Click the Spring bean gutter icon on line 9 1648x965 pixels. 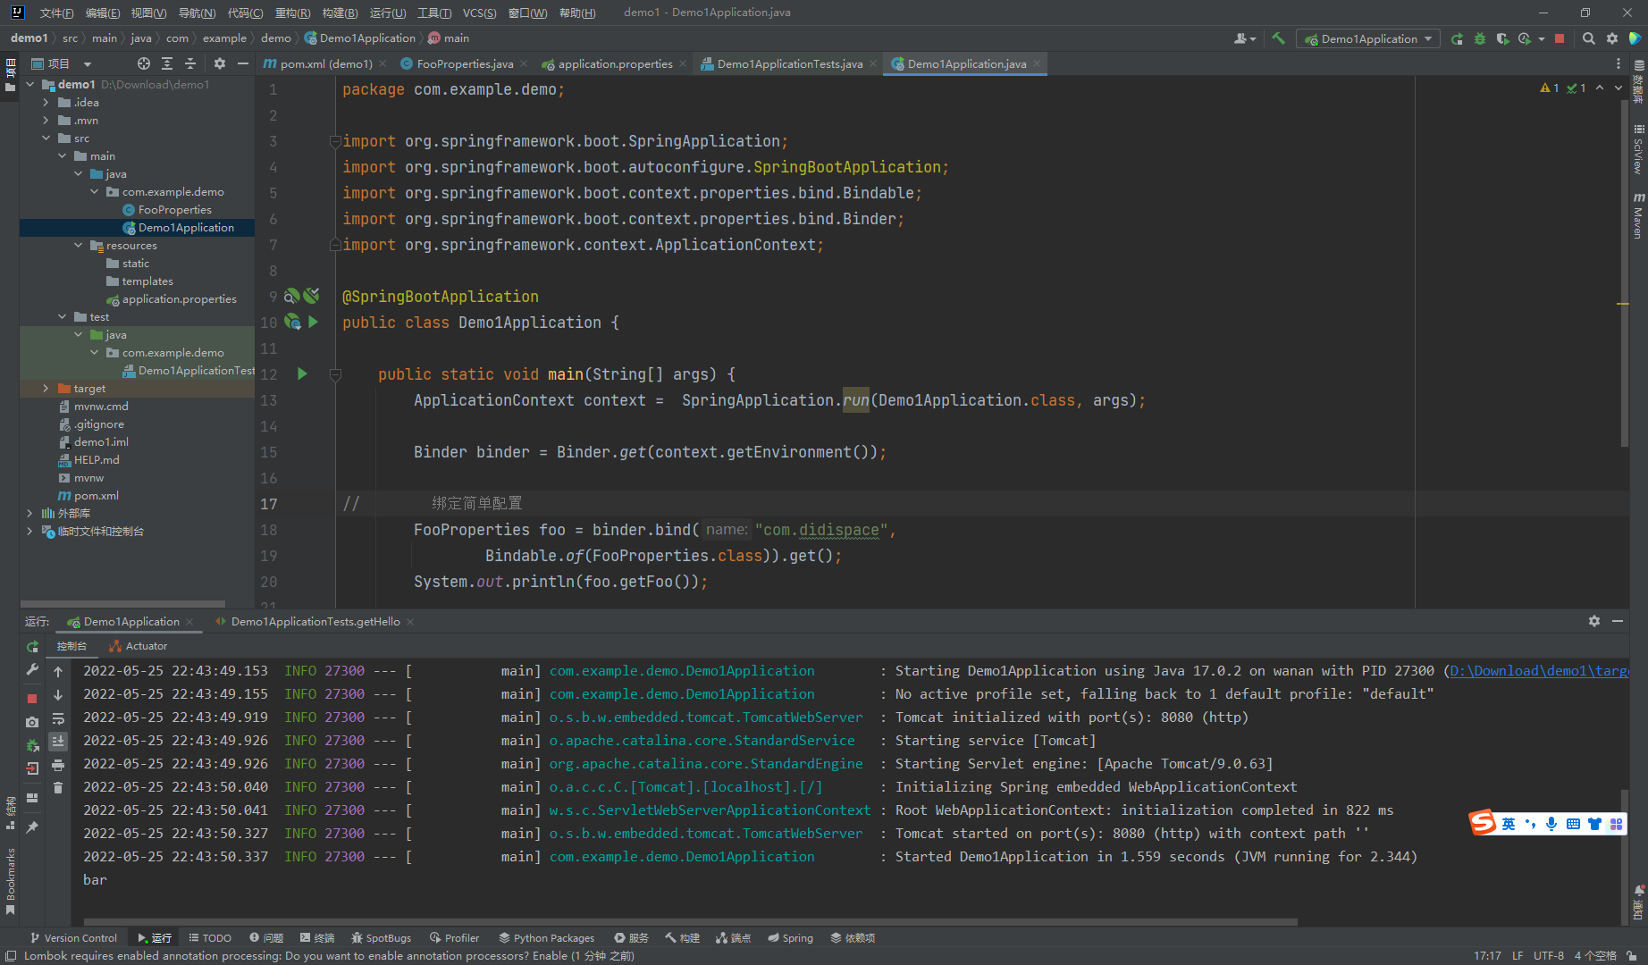292,296
